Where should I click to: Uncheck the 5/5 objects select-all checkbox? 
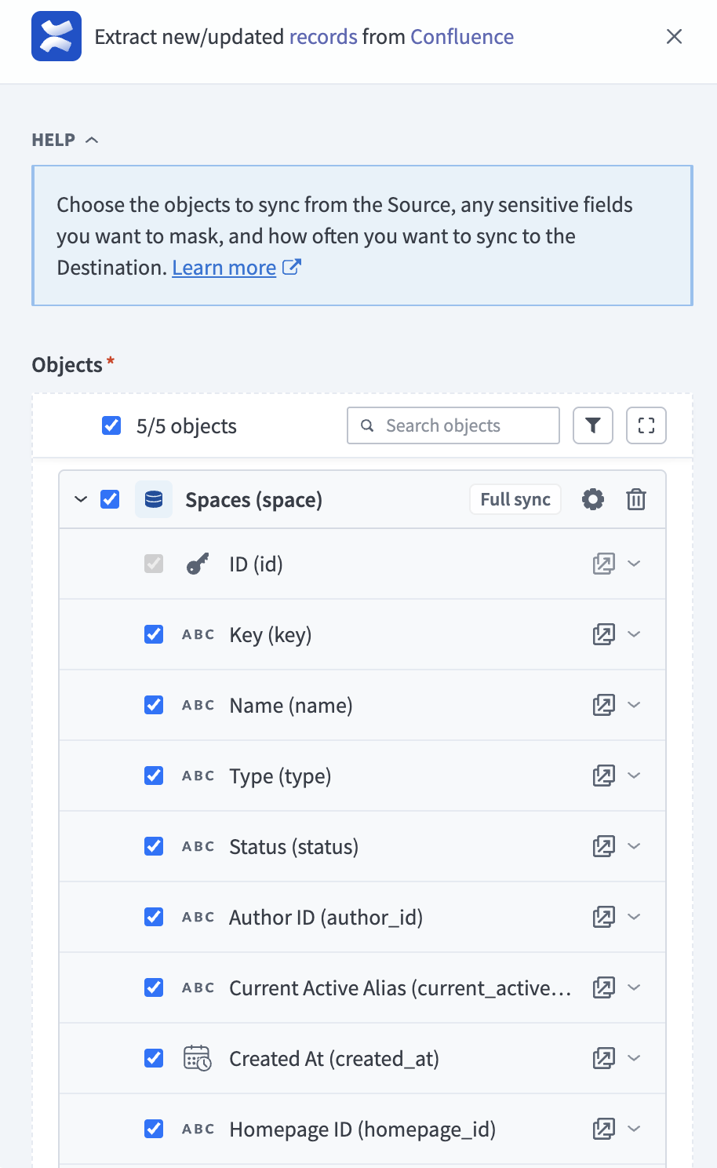(x=111, y=425)
